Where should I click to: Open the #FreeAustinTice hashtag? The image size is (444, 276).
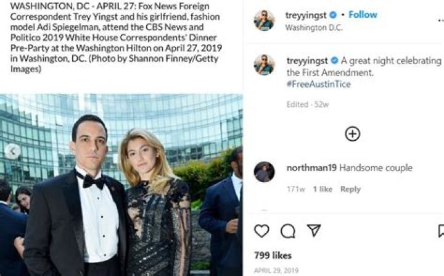tap(319, 84)
